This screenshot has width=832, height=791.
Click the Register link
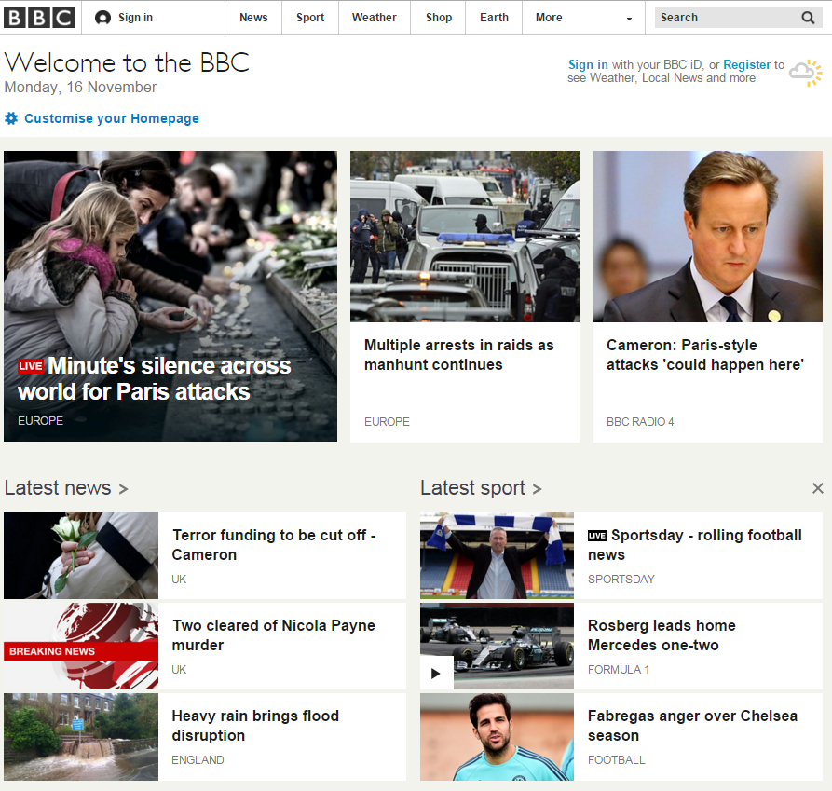click(746, 64)
